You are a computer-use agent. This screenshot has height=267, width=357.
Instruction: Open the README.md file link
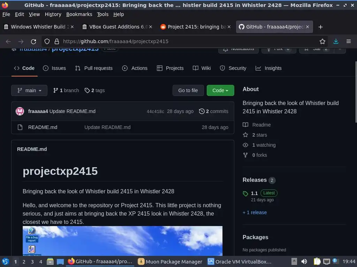click(x=43, y=127)
